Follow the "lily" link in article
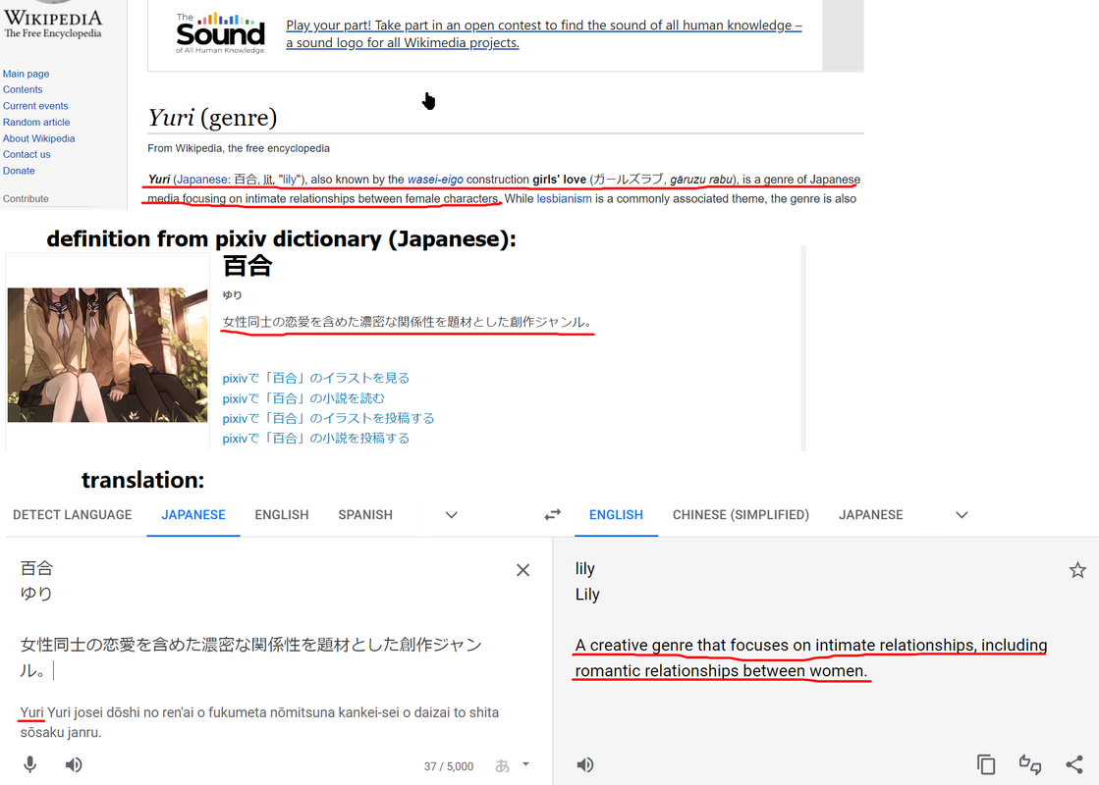The image size is (1099, 785). click(x=289, y=180)
